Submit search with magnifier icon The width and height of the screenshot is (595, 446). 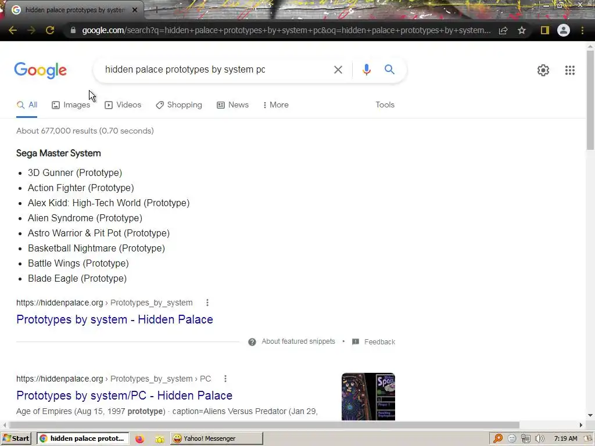click(389, 70)
